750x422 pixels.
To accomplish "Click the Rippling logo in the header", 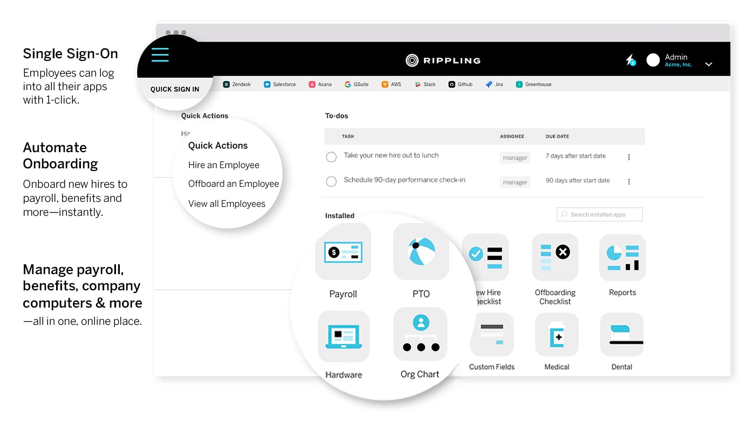I will 443,60.
